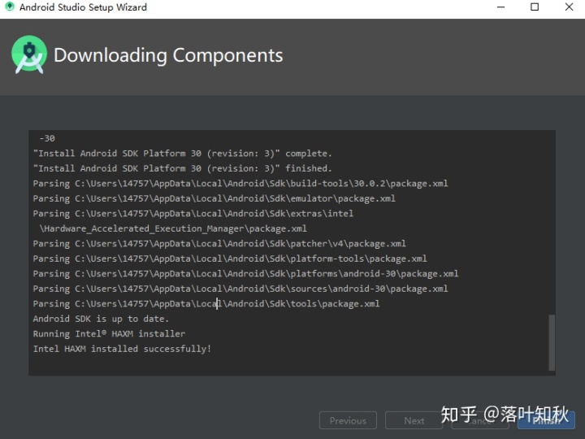Click the Finish button

coord(546,421)
